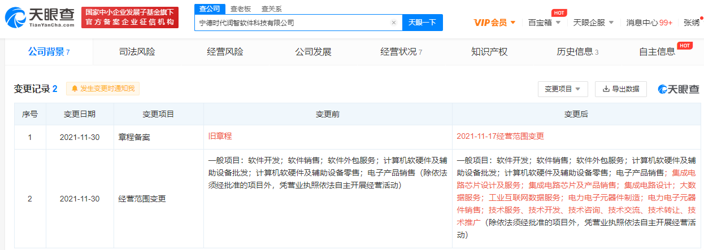Screen dimensions: 704x250
Task: Open 消息中心 notifications
Action: point(649,23)
